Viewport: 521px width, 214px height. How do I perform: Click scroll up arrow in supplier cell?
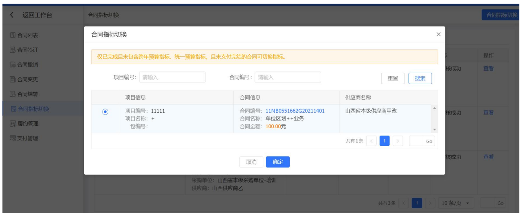pyautogui.click(x=434, y=108)
